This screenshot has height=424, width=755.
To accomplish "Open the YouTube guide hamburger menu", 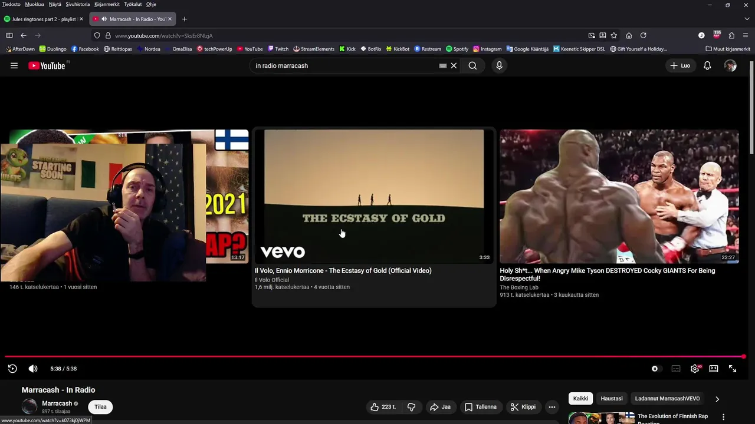I will coord(14,65).
